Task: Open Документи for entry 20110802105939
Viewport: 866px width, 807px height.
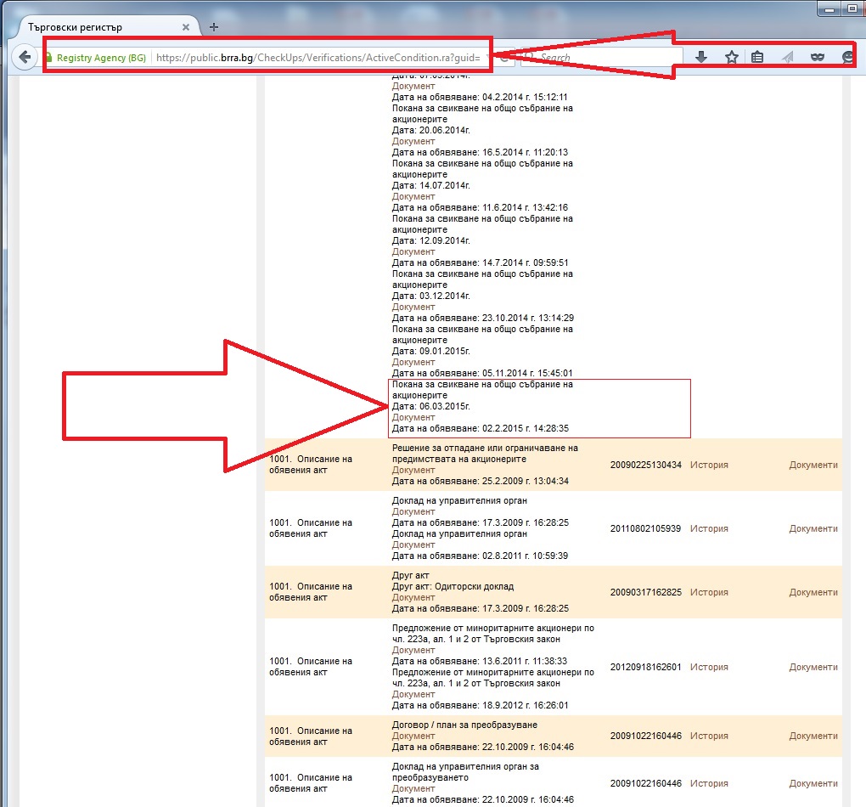Action: click(813, 528)
